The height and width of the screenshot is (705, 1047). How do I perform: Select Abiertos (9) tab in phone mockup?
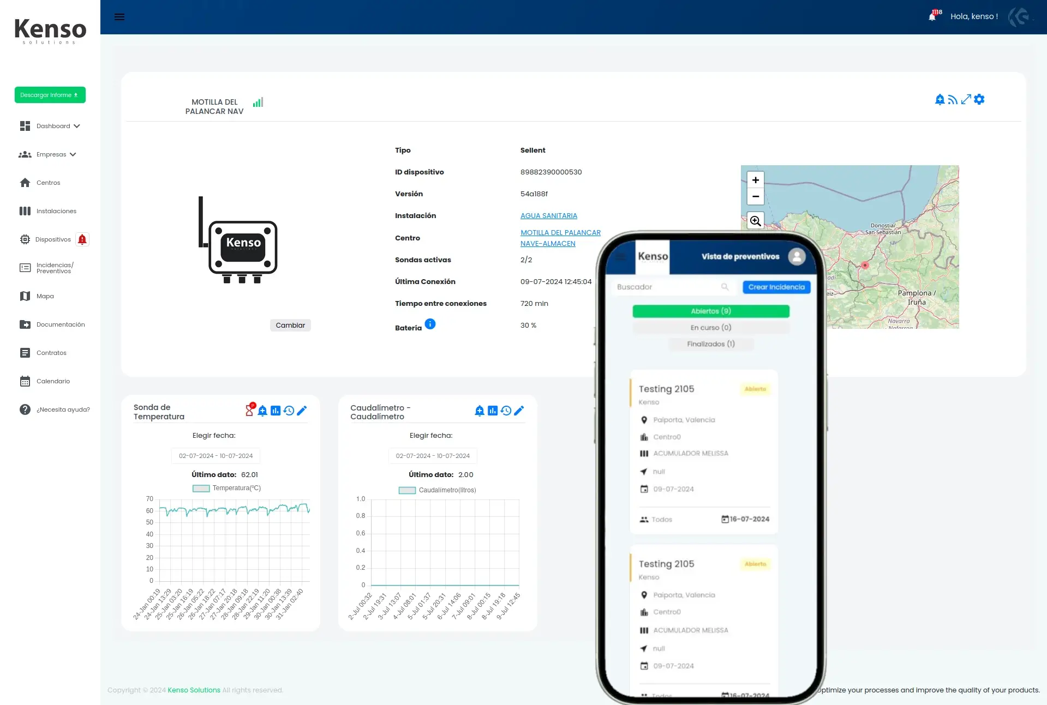[711, 311]
